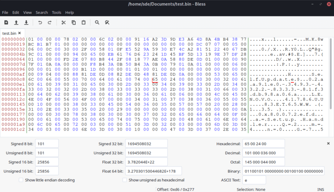Click the Unsigned 16 bit field
Screen dimensions: 334x192
tap(47, 171)
